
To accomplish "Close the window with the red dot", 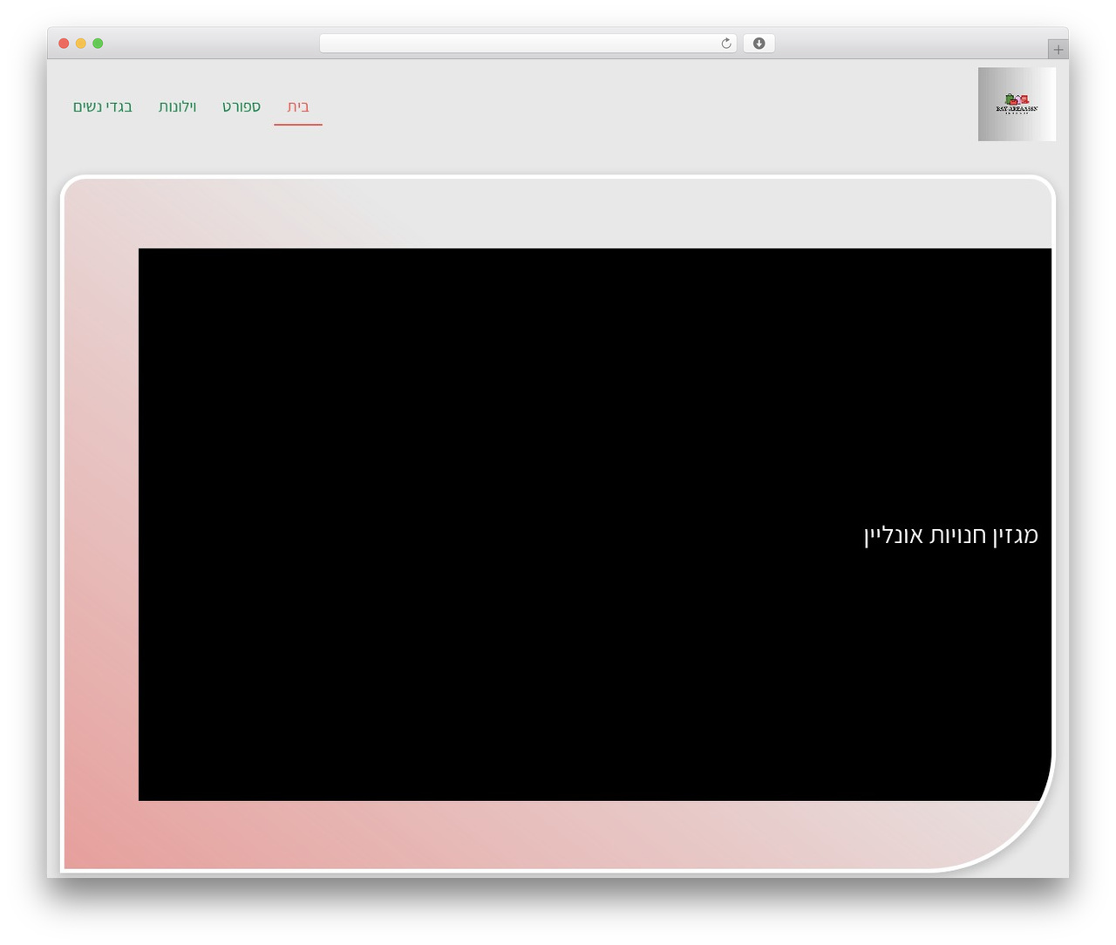I will [x=64, y=44].
